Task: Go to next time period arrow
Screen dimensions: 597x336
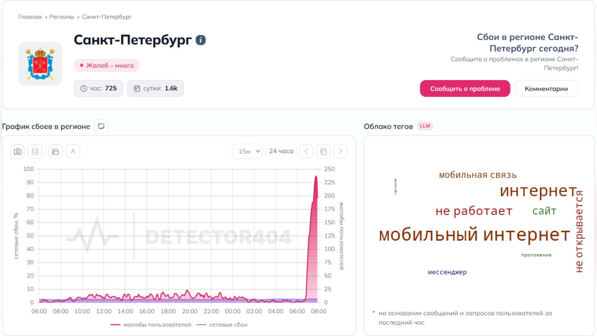Action: 340,152
